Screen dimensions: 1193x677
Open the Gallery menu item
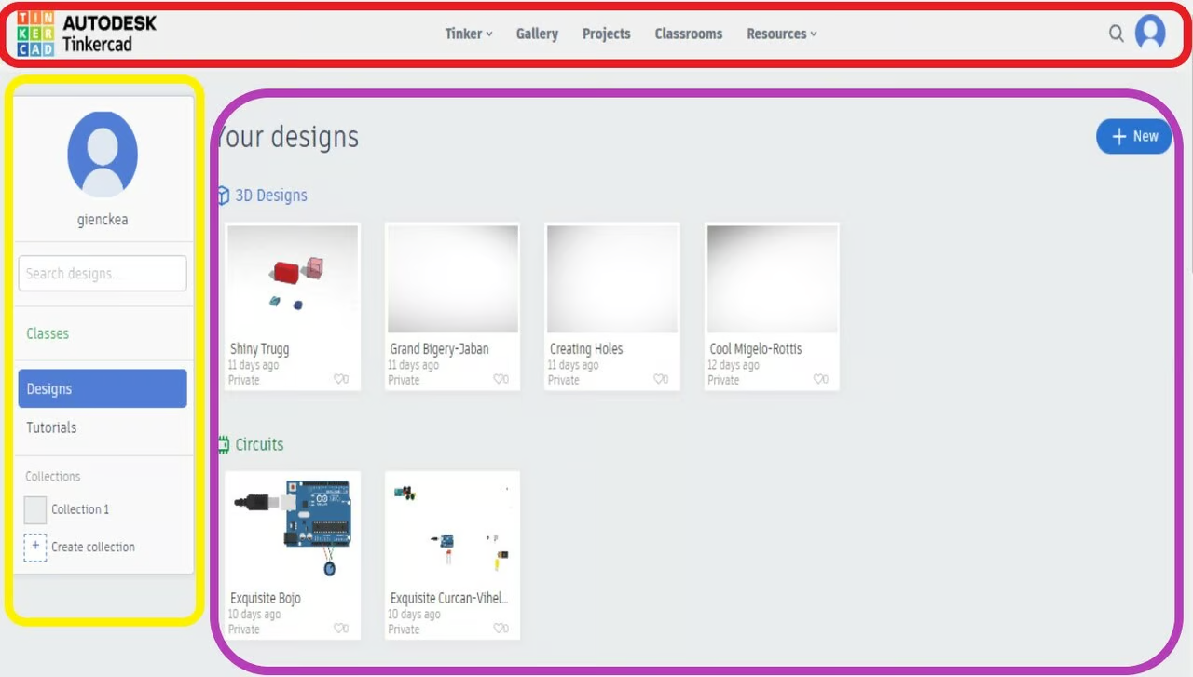(537, 34)
